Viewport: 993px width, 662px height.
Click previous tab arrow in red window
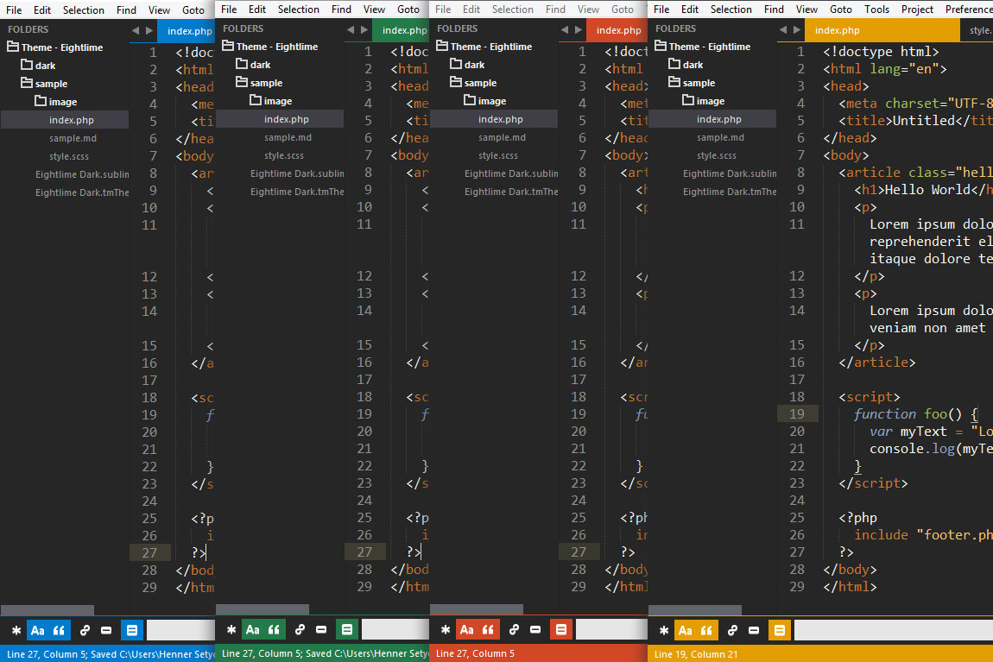click(x=565, y=29)
